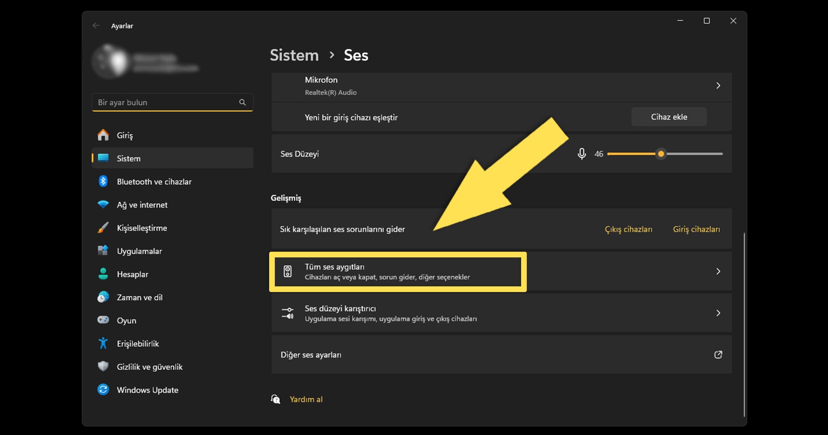
Task: Open external link icon for Diğer ses ayarları
Action: tap(718, 355)
